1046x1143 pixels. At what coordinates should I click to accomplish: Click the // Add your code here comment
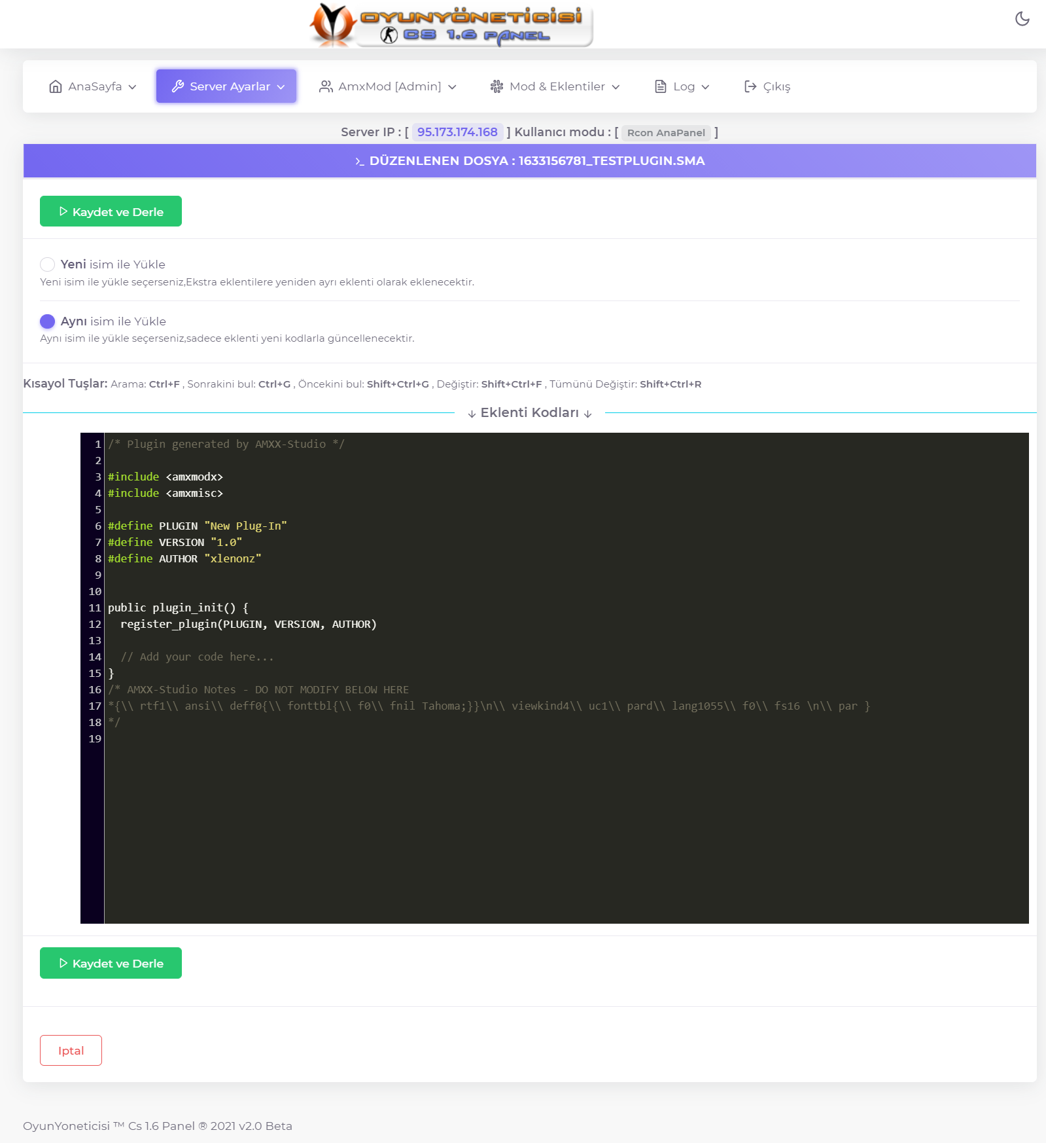(197, 657)
